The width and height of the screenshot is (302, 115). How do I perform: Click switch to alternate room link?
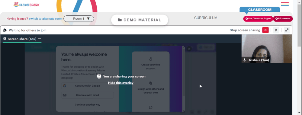coord(46,19)
